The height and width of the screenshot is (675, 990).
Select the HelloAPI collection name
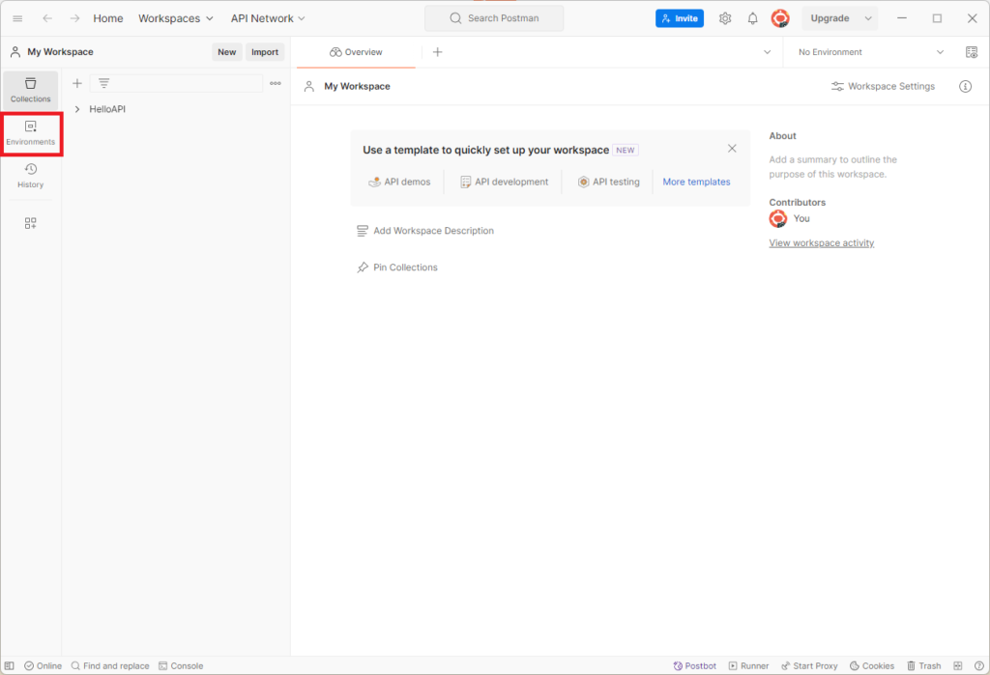coord(107,109)
